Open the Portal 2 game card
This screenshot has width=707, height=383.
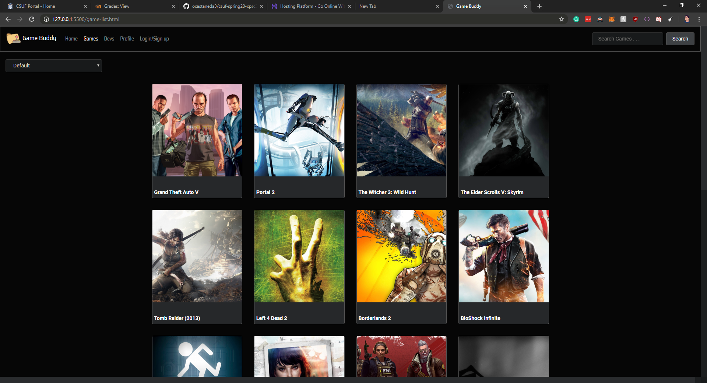[x=299, y=141]
